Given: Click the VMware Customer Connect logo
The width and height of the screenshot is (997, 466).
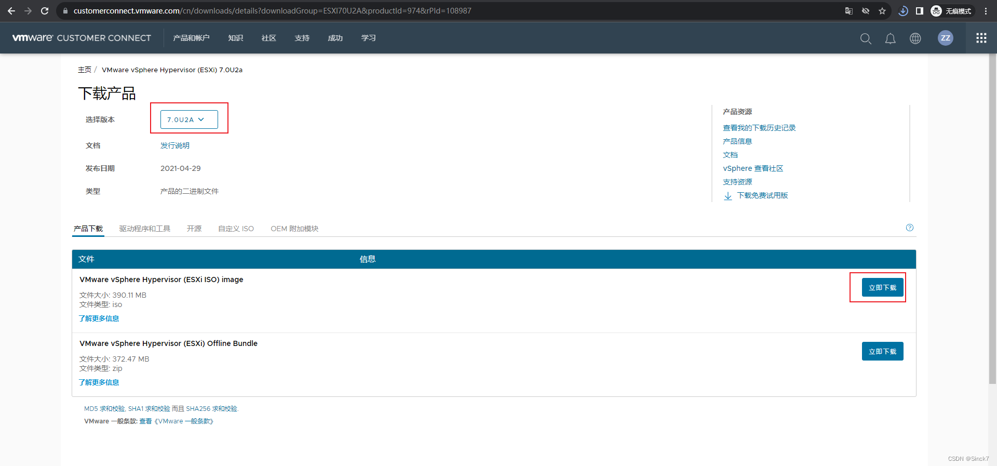Looking at the screenshot, I should [82, 38].
